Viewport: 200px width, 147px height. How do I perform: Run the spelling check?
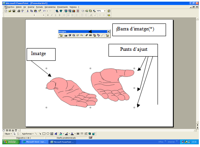(x=23, y=11)
